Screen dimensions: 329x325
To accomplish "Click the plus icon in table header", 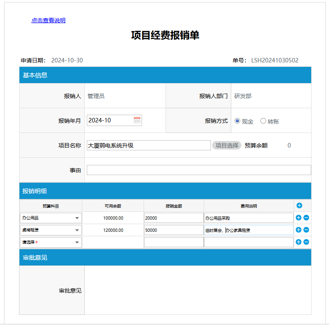I will pyautogui.click(x=299, y=205).
